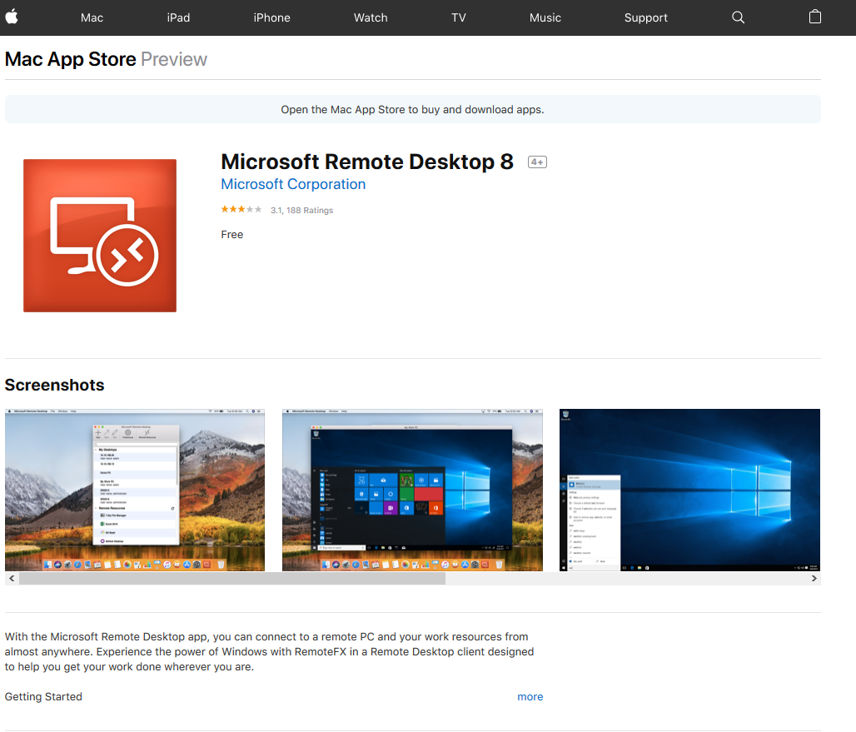Click the screenshots horizontal scrollbar thumb

pos(232,579)
